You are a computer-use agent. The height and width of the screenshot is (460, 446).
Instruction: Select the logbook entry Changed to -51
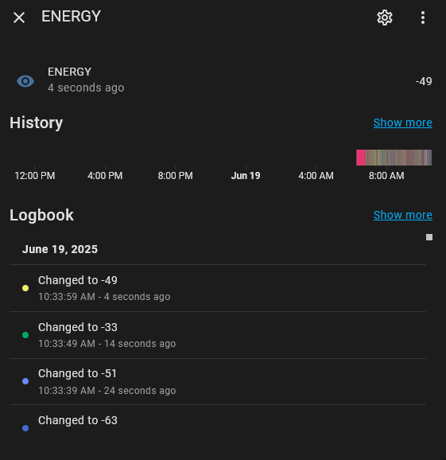point(218,382)
